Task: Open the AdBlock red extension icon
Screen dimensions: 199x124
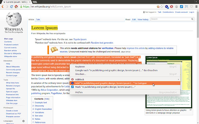Action: [172, 6]
